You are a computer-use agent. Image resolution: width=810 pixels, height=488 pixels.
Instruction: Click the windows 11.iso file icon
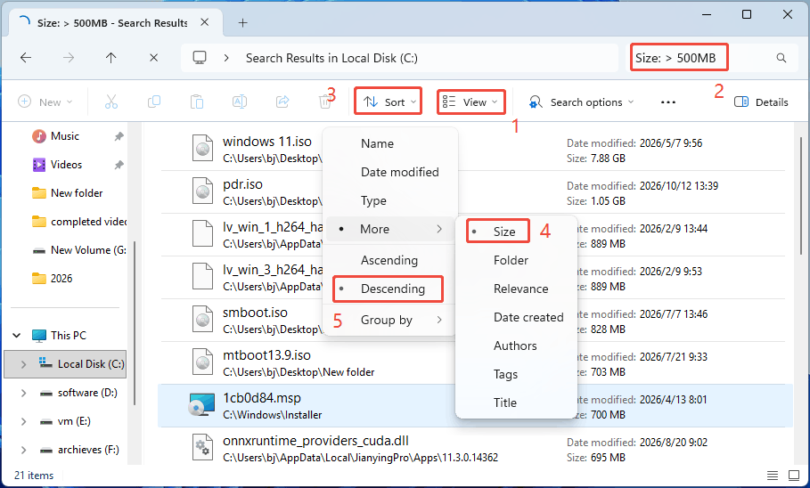point(202,148)
